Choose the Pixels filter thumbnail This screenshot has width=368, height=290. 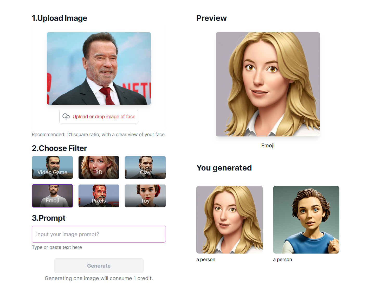coord(99,196)
